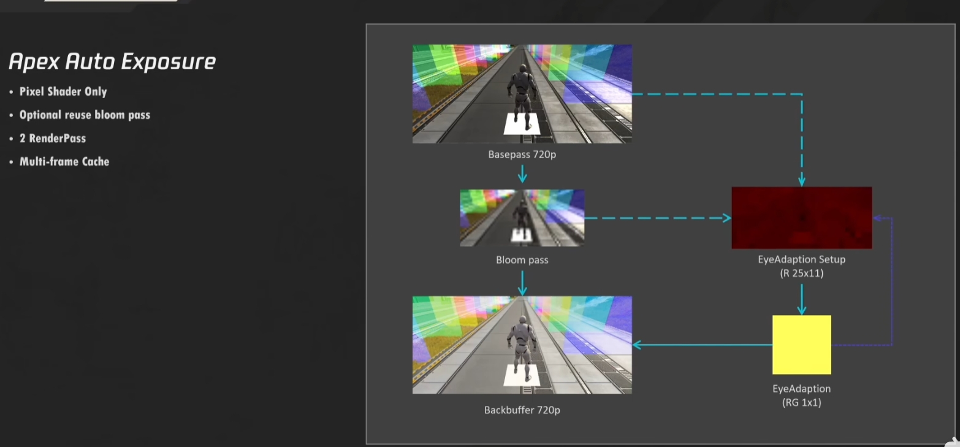Click the Backbuffer 720p output image
The height and width of the screenshot is (447, 960).
pyautogui.click(x=522, y=345)
